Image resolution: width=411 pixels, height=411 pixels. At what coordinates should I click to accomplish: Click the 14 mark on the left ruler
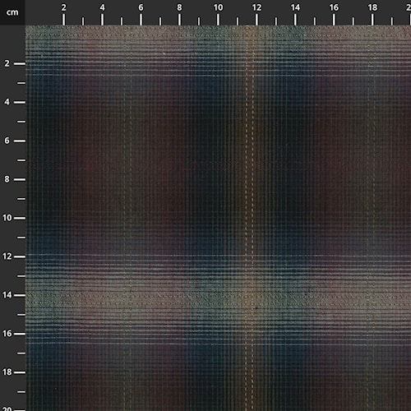pos(7,295)
